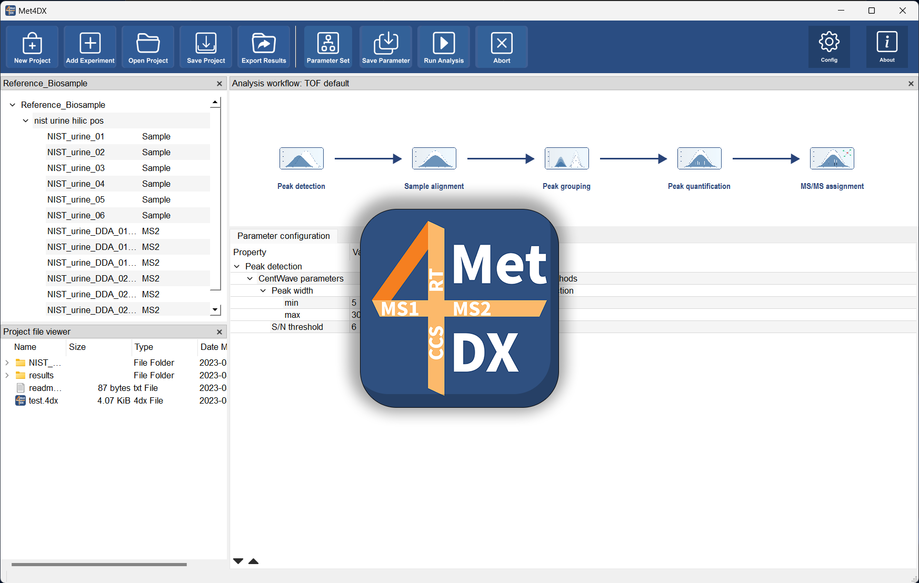Click the readm... text file icon

point(21,388)
